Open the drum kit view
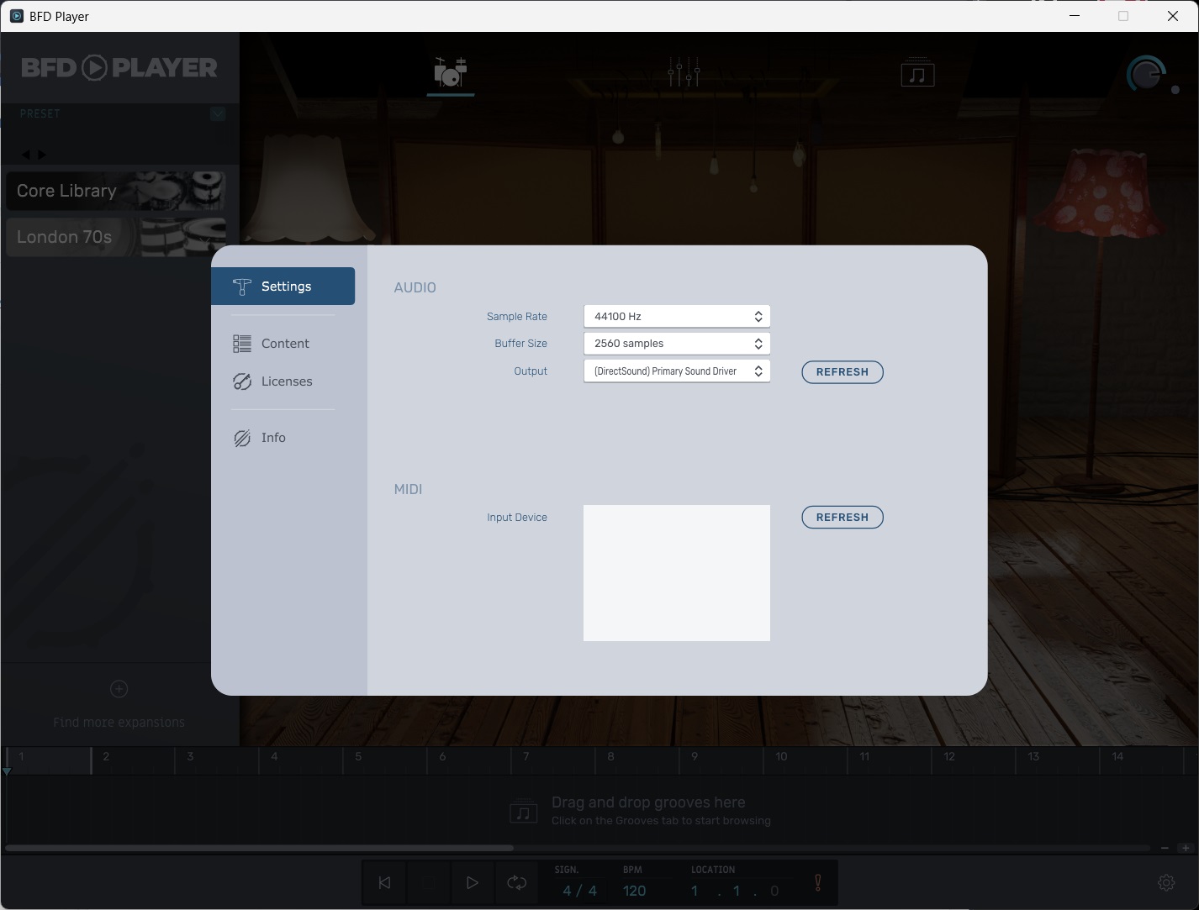The width and height of the screenshot is (1199, 910). click(450, 73)
